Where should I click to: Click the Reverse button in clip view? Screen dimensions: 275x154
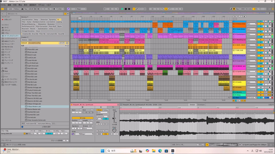(100, 131)
